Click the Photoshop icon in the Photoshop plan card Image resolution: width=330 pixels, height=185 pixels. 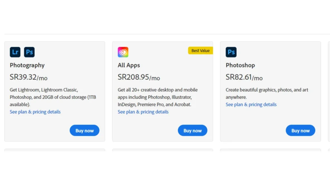(x=231, y=52)
